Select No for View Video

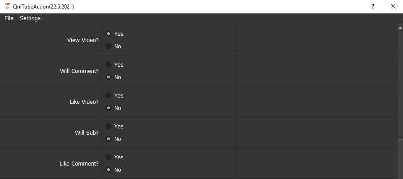click(108, 46)
